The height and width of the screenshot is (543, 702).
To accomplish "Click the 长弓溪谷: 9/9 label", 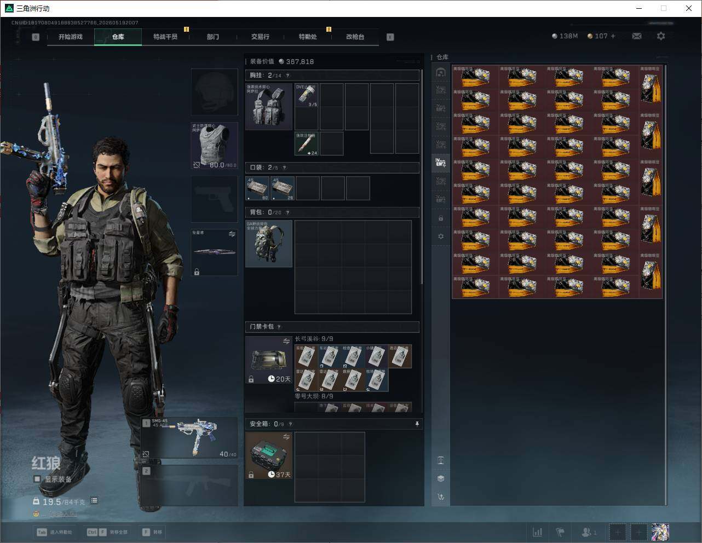I will [x=314, y=339].
